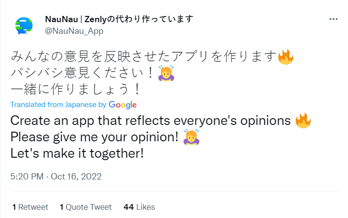
Task: Show the 44 Likes list
Action: [139, 207]
